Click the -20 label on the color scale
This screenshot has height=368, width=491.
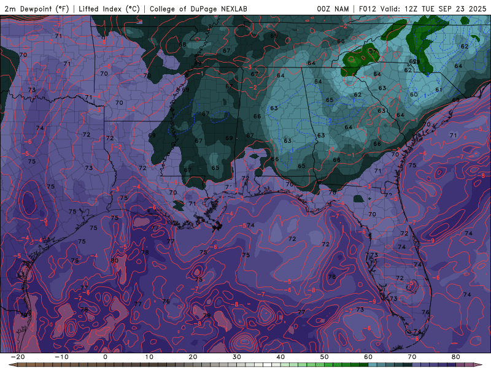tap(17, 357)
